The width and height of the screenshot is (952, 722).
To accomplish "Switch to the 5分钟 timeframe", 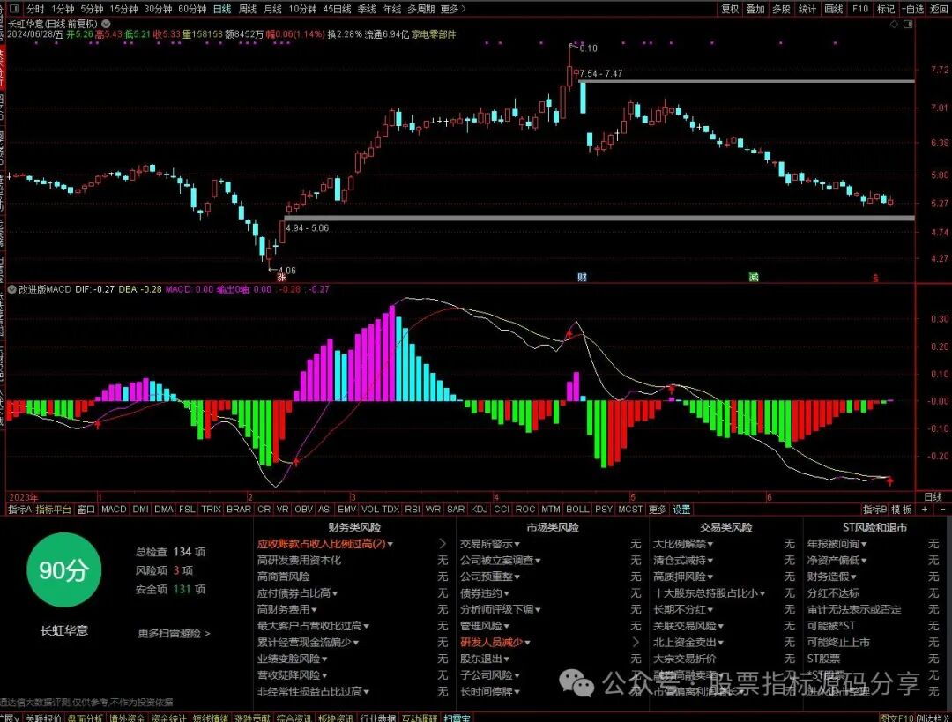I will tap(91, 9).
